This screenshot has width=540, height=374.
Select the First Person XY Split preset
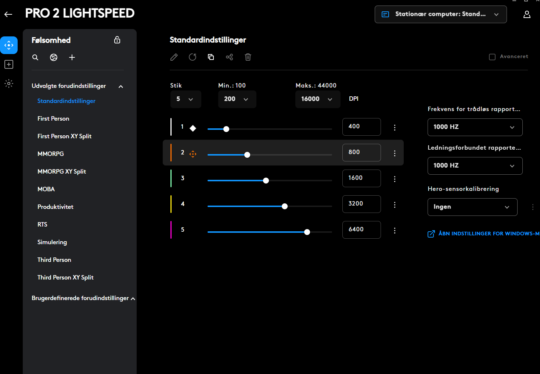coord(64,136)
